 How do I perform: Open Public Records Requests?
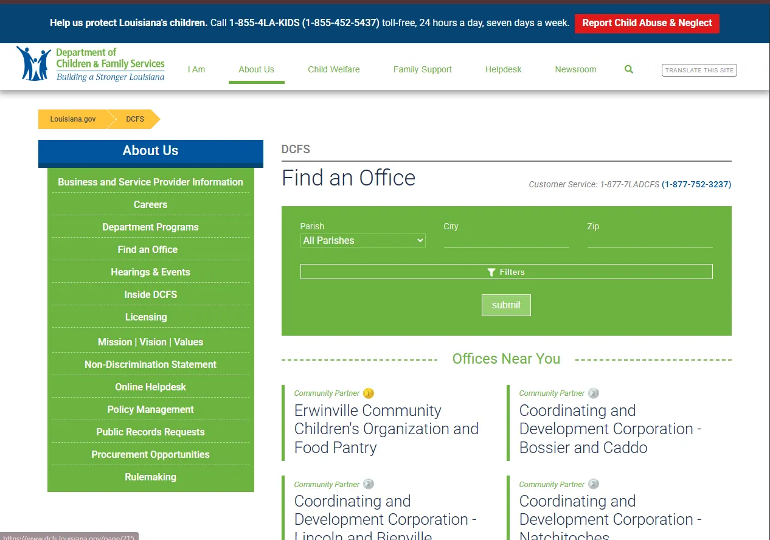(150, 432)
